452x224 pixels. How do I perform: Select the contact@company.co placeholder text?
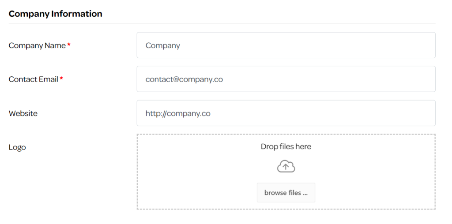pos(184,79)
